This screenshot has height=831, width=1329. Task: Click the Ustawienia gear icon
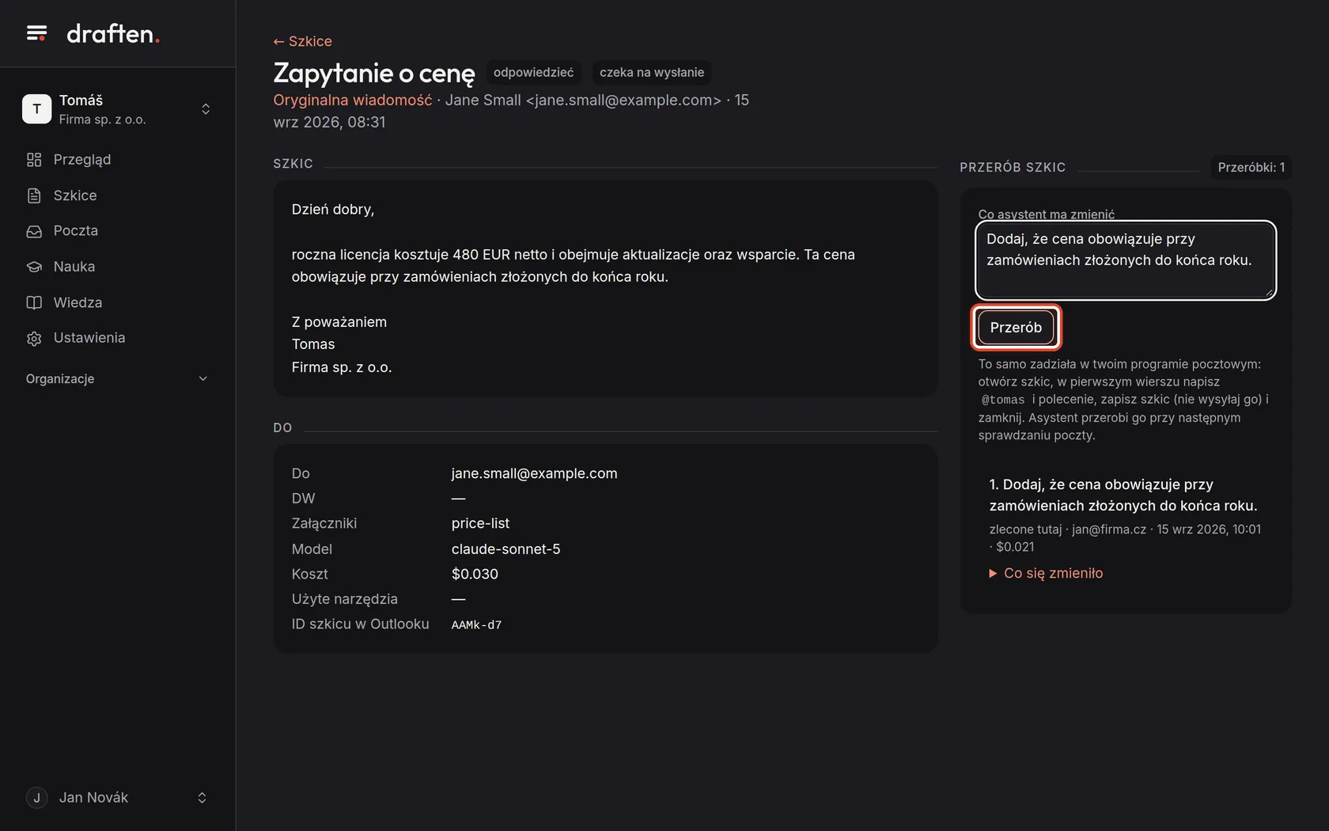coord(34,339)
